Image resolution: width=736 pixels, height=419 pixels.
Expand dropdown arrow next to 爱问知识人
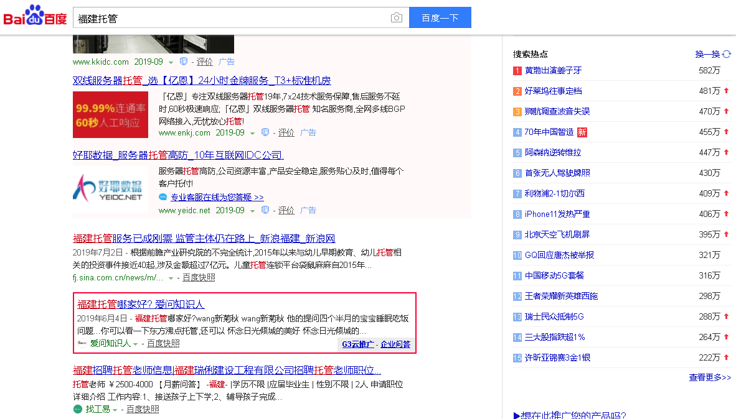(136, 344)
